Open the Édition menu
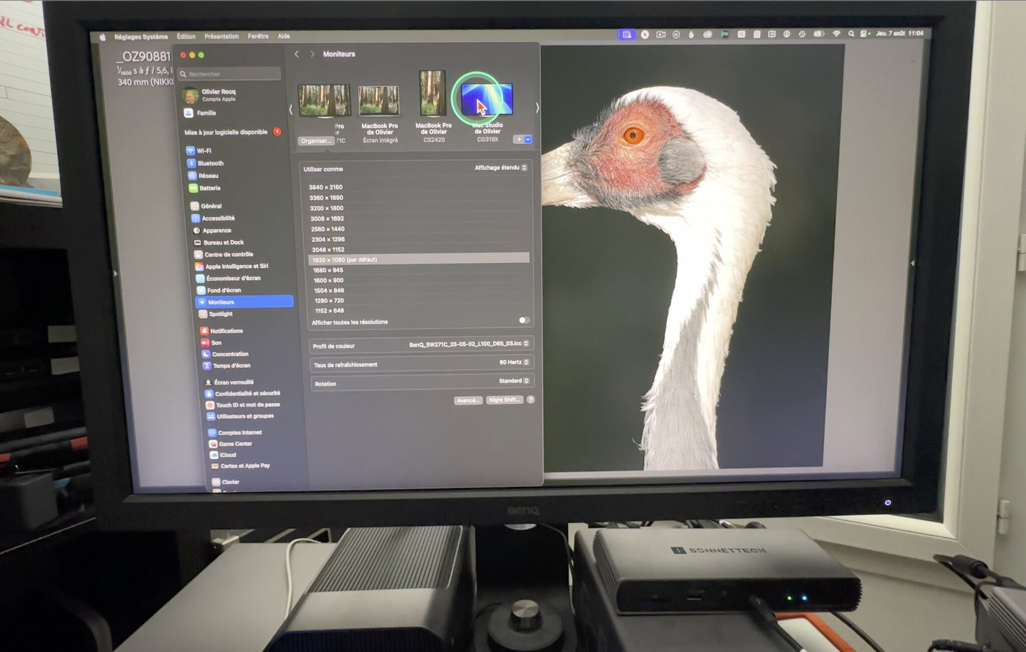Screen dimensions: 1026x652 (x=186, y=37)
